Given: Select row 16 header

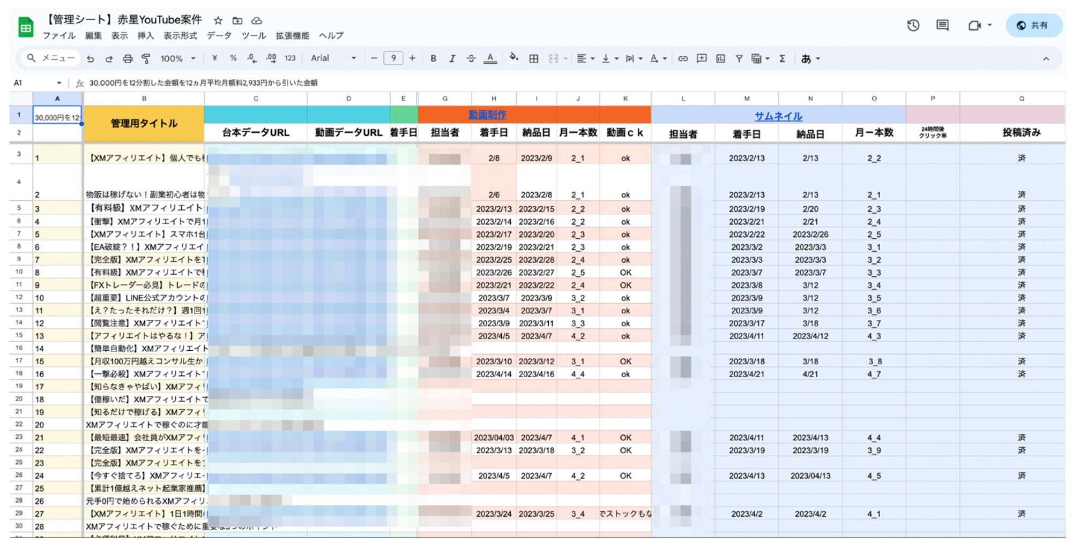Looking at the screenshot, I should (x=19, y=348).
